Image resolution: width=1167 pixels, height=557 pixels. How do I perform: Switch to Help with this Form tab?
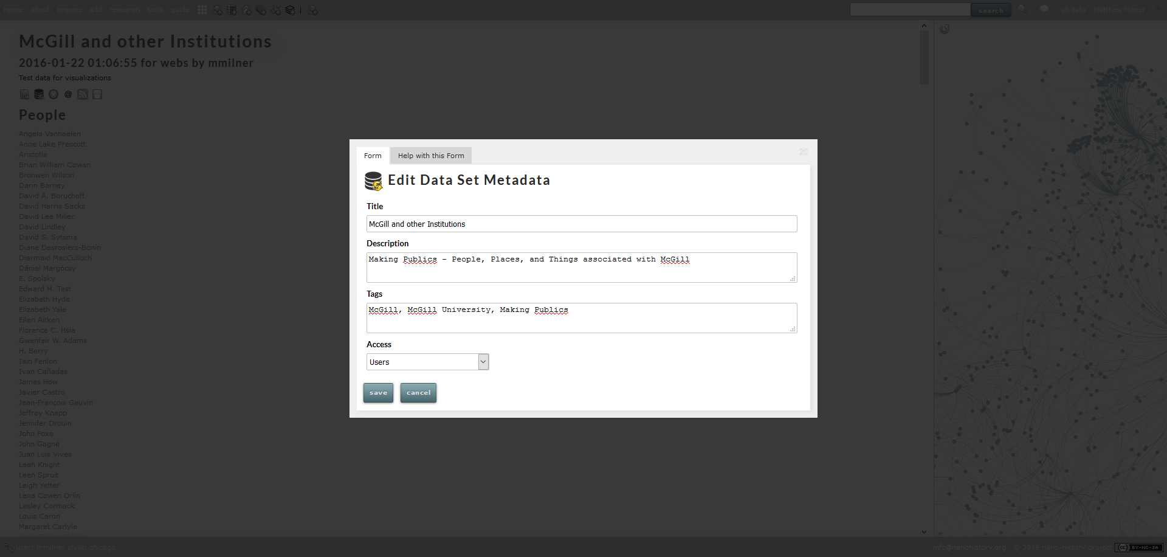pos(431,156)
